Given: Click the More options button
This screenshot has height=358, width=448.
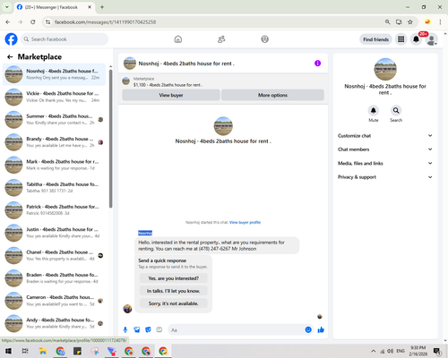Looking at the screenshot, I should [x=272, y=95].
